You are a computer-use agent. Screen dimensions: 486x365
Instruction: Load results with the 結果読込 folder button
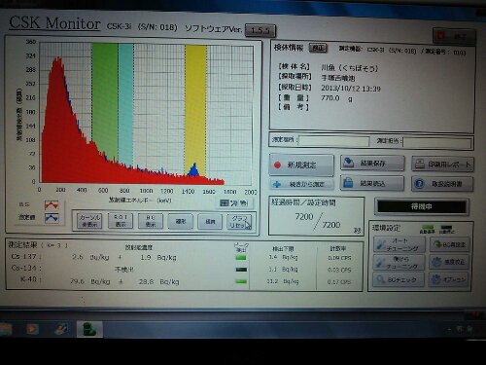tap(372, 183)
